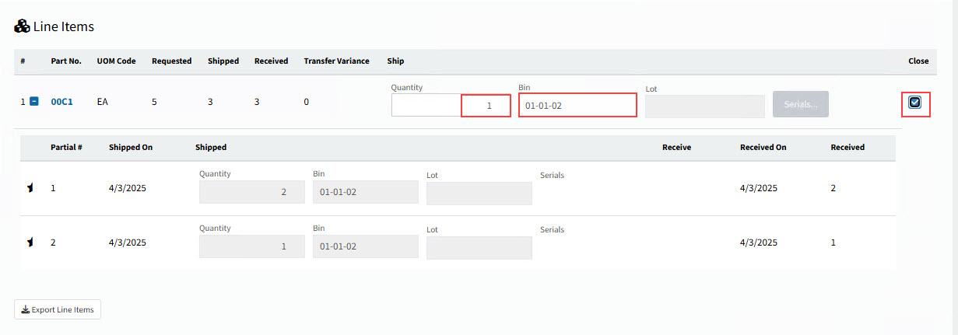
Task: Select the Bin field of partial 1
Action: [365, 193]
